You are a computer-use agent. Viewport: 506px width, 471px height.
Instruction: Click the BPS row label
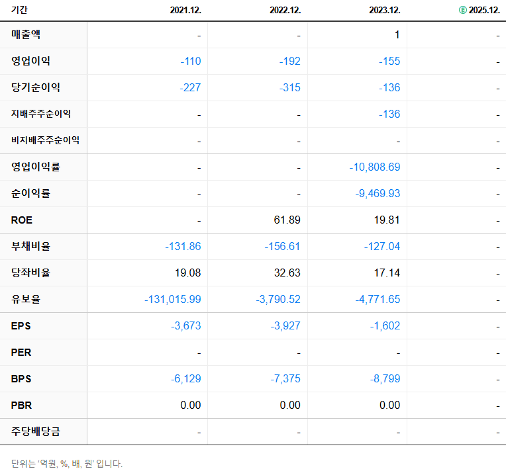[21, 378]
